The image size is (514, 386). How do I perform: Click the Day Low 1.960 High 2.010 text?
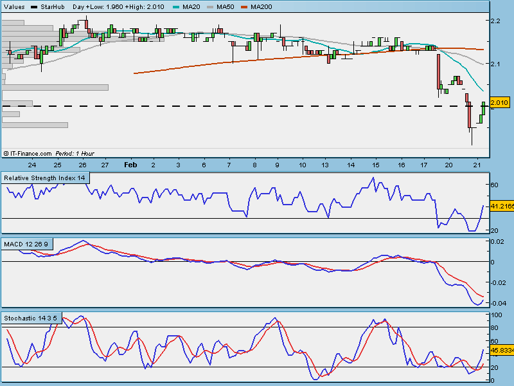point(118,7)
